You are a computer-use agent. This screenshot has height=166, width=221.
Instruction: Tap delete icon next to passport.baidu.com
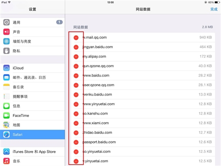[76, 142]
